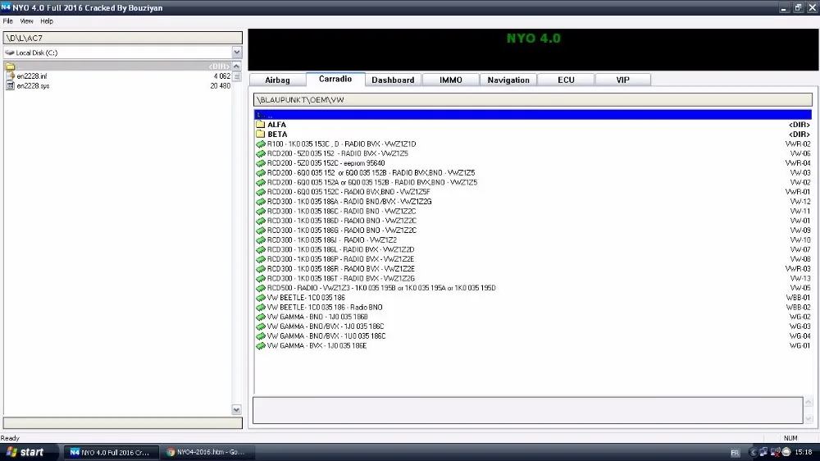Open the Help menu
The width and height of the screenshot is (820, 461).
47,21
